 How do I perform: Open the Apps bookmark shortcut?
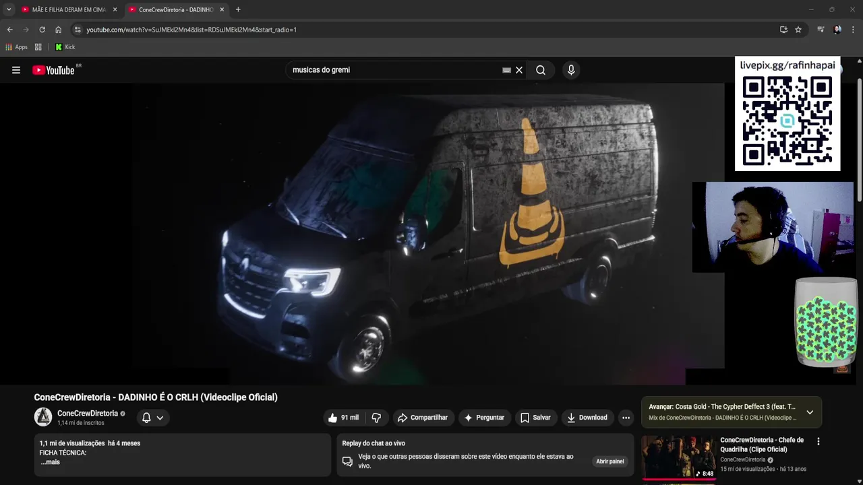click(16, 47)
